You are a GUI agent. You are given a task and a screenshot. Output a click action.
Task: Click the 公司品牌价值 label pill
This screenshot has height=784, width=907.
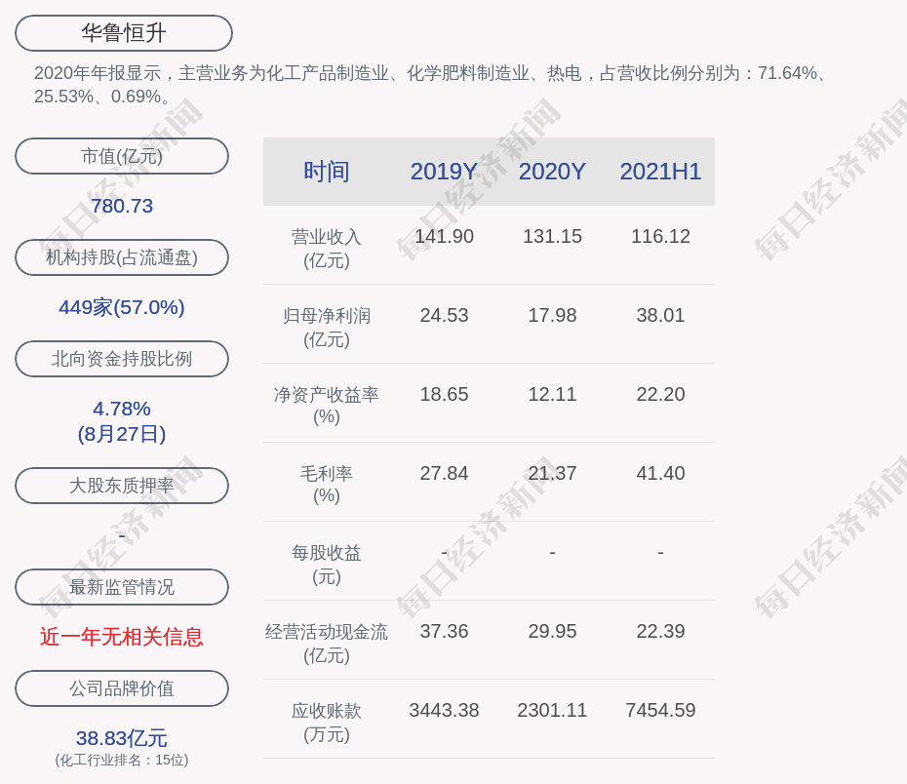pos(122,688)
